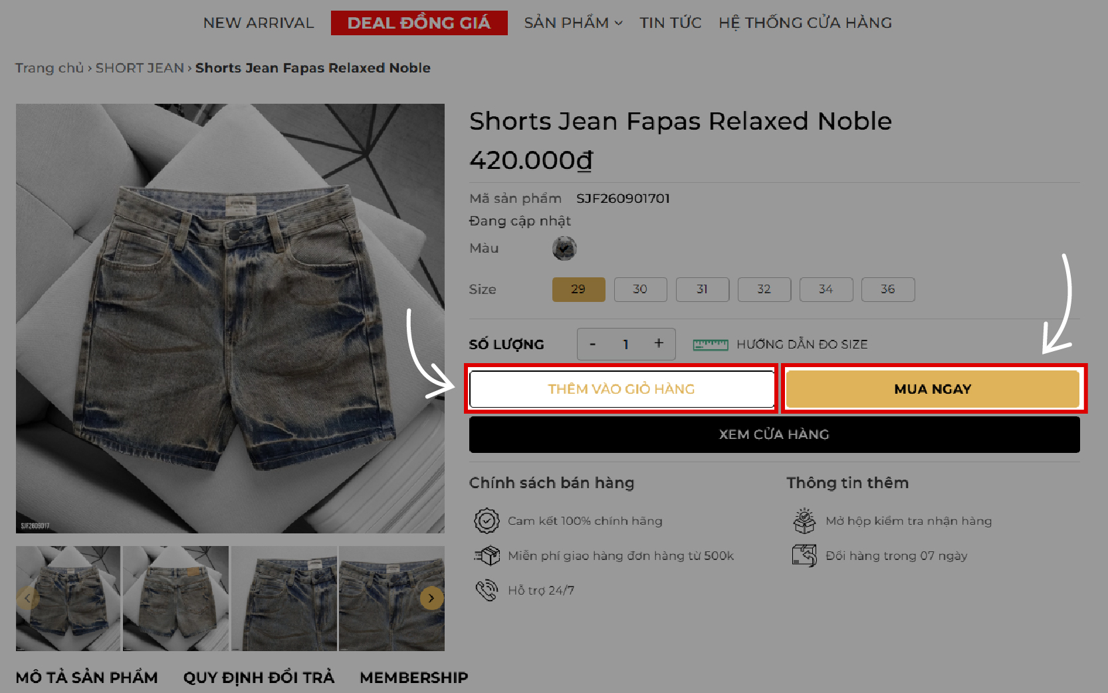Go to the TIN TỨC page
Viewport: 1108px width, 693px height.
[x=670, y=23]
